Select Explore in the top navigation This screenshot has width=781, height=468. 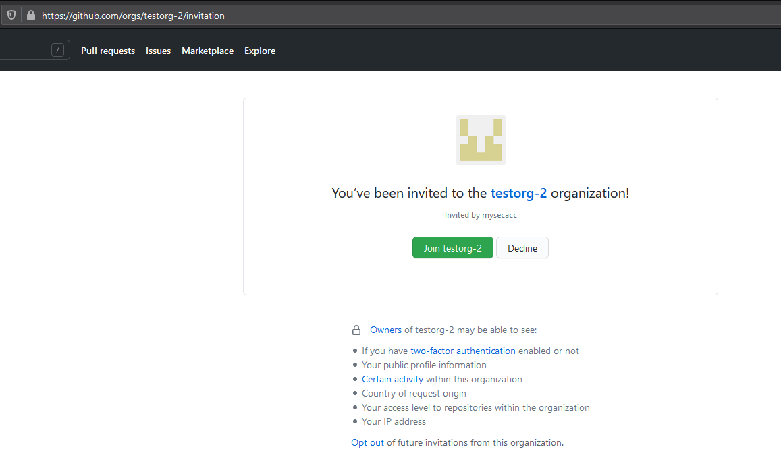[x=260, y=51]
